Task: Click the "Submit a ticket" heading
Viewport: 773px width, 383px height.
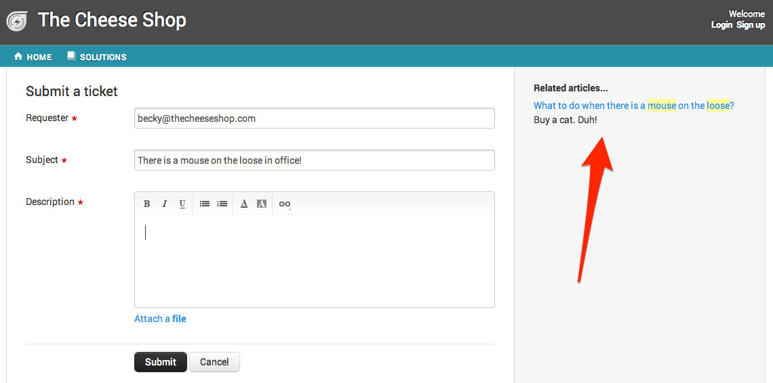Action: tap(72, 91)
